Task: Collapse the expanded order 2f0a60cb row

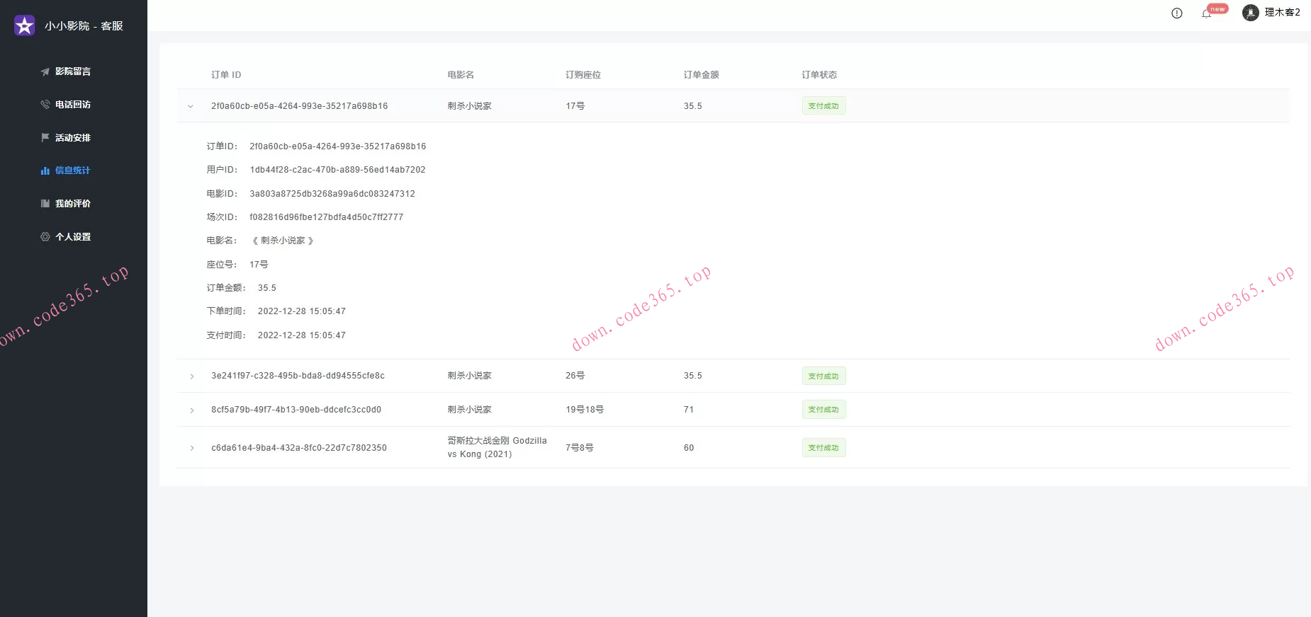Action: pyautogui.click(x=191, y=106)
